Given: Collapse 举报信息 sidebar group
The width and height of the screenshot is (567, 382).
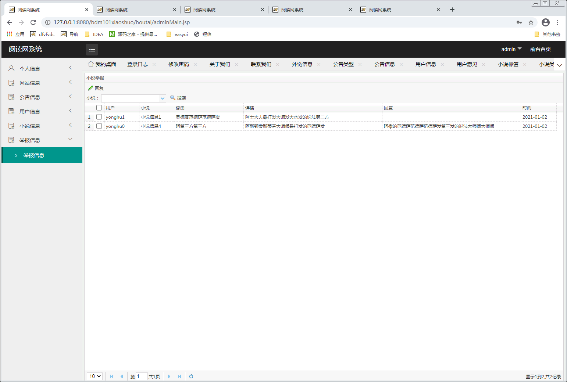Looking at the screenshot, I should coord(42,140).
